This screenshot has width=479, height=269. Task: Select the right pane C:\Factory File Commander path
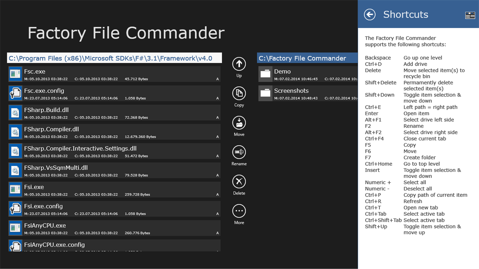[x=307, y=58]
